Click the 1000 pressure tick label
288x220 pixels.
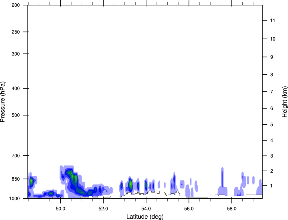point(15,198)
